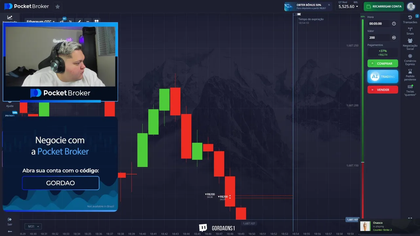
Task: Open the Ethereum OTC asset dropdown
Action: [x=41, y=22]
